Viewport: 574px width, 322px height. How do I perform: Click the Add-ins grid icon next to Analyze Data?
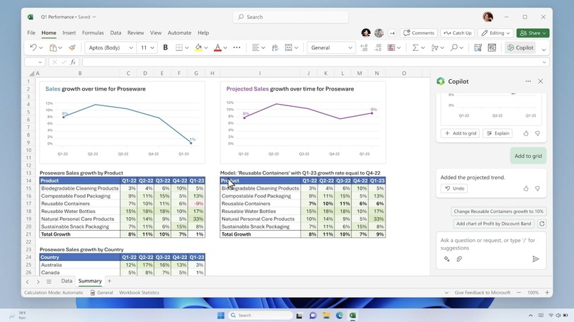point(478,47)
